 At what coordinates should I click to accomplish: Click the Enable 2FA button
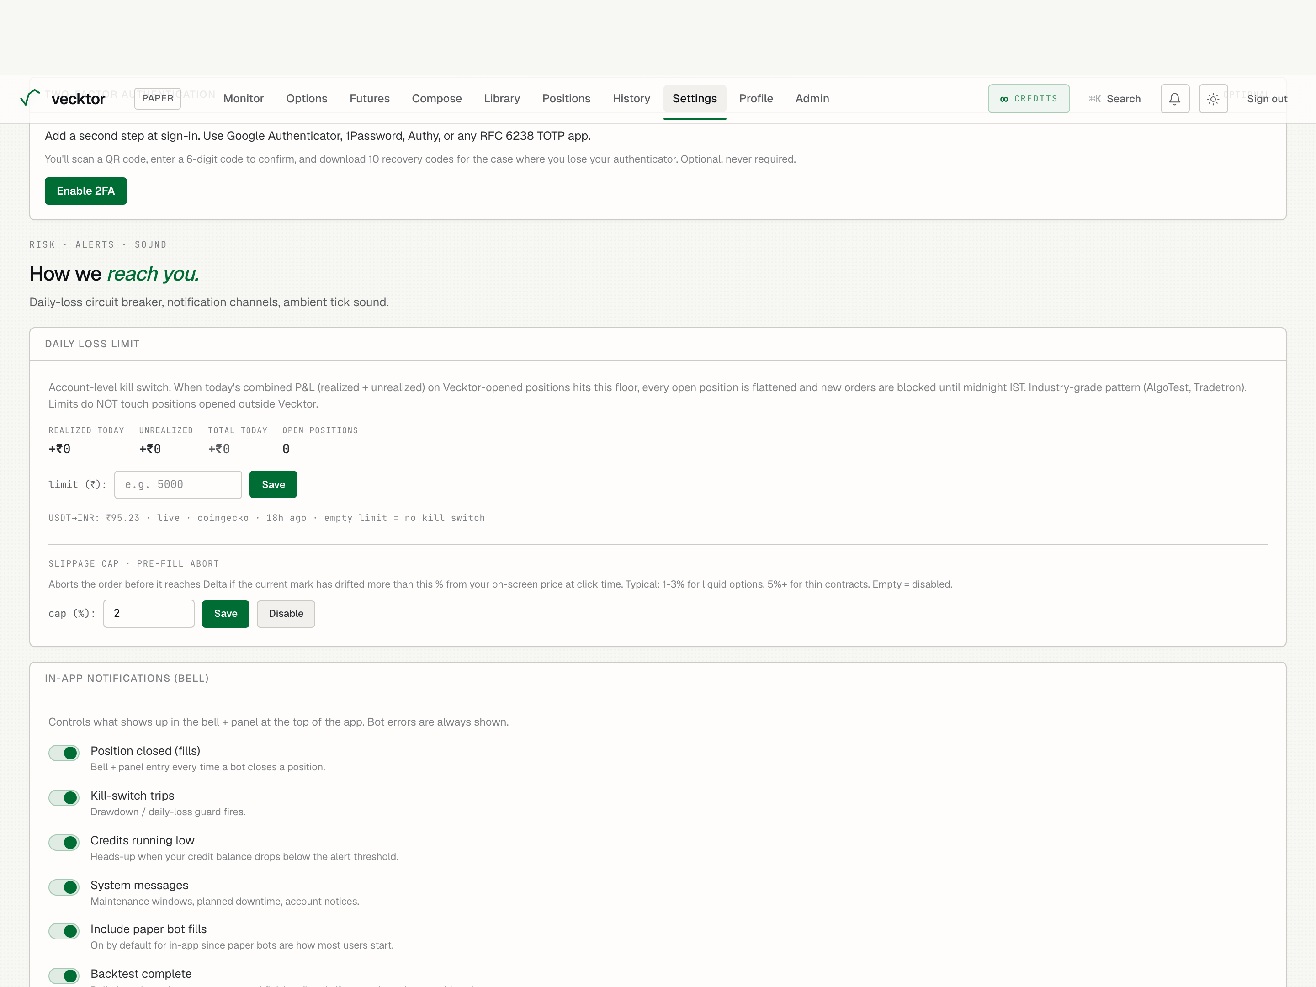tap(85, 191)
